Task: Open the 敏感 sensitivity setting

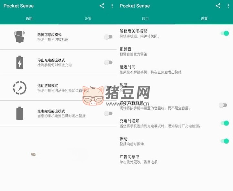Action: coord(175,87)
